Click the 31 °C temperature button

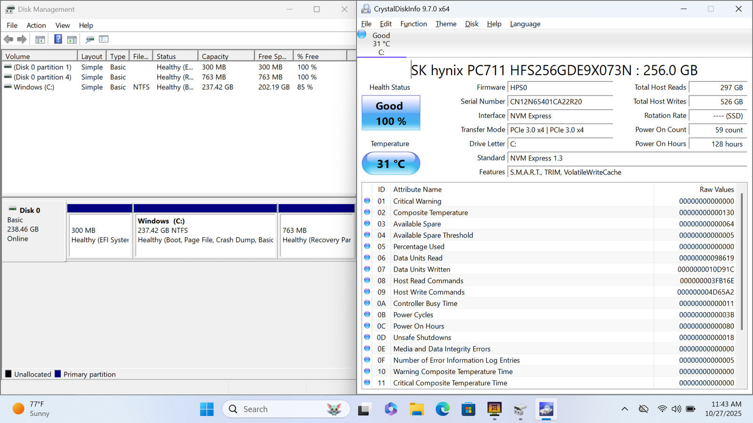(391, 164)
